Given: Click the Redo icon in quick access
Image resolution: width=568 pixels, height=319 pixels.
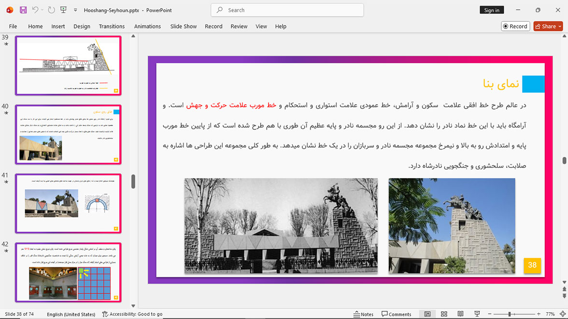Looking at the screenshot, I should pyautogui.click(x=51, y=10).
